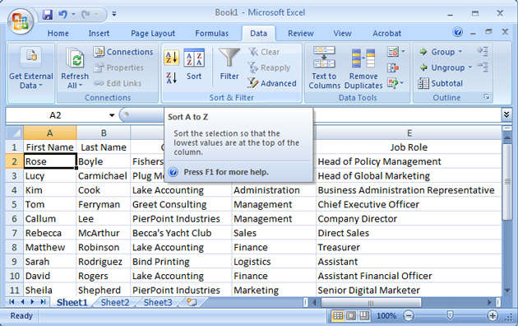Switch to Page Layout view button

coord(351,316)
